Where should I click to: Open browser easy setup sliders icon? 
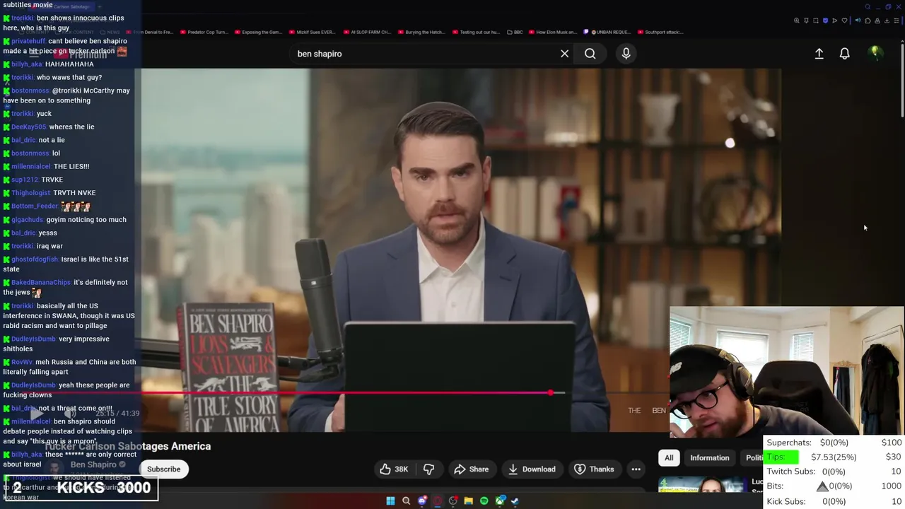[x=897, y=21]
